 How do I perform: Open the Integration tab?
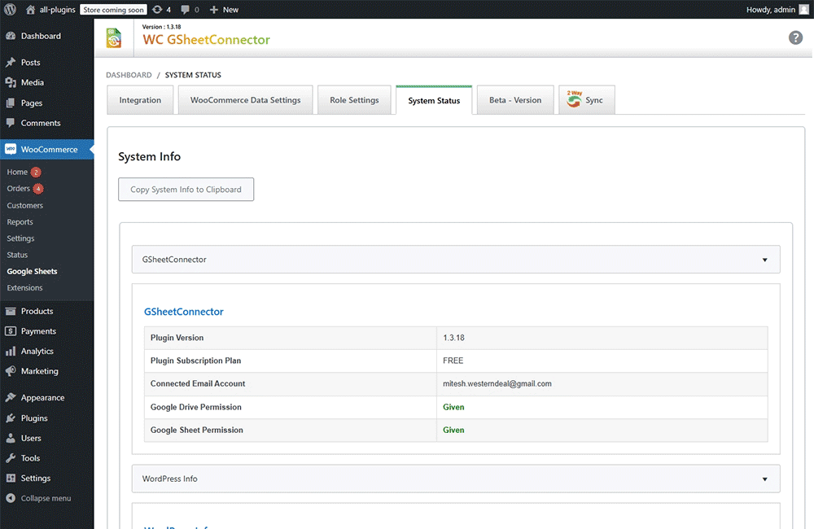pyautogui.click(x=140, y=100)
